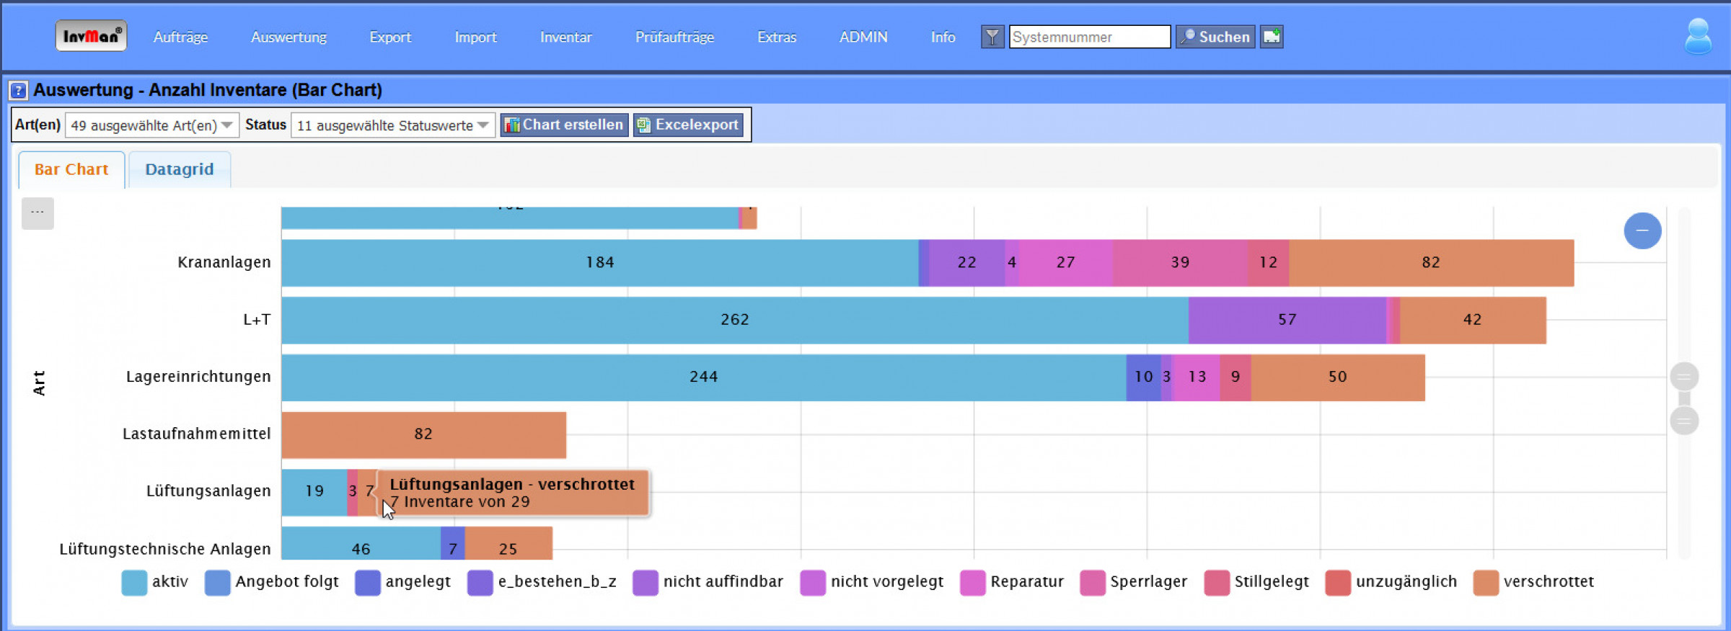Expand the Status values dropdown

392,125
